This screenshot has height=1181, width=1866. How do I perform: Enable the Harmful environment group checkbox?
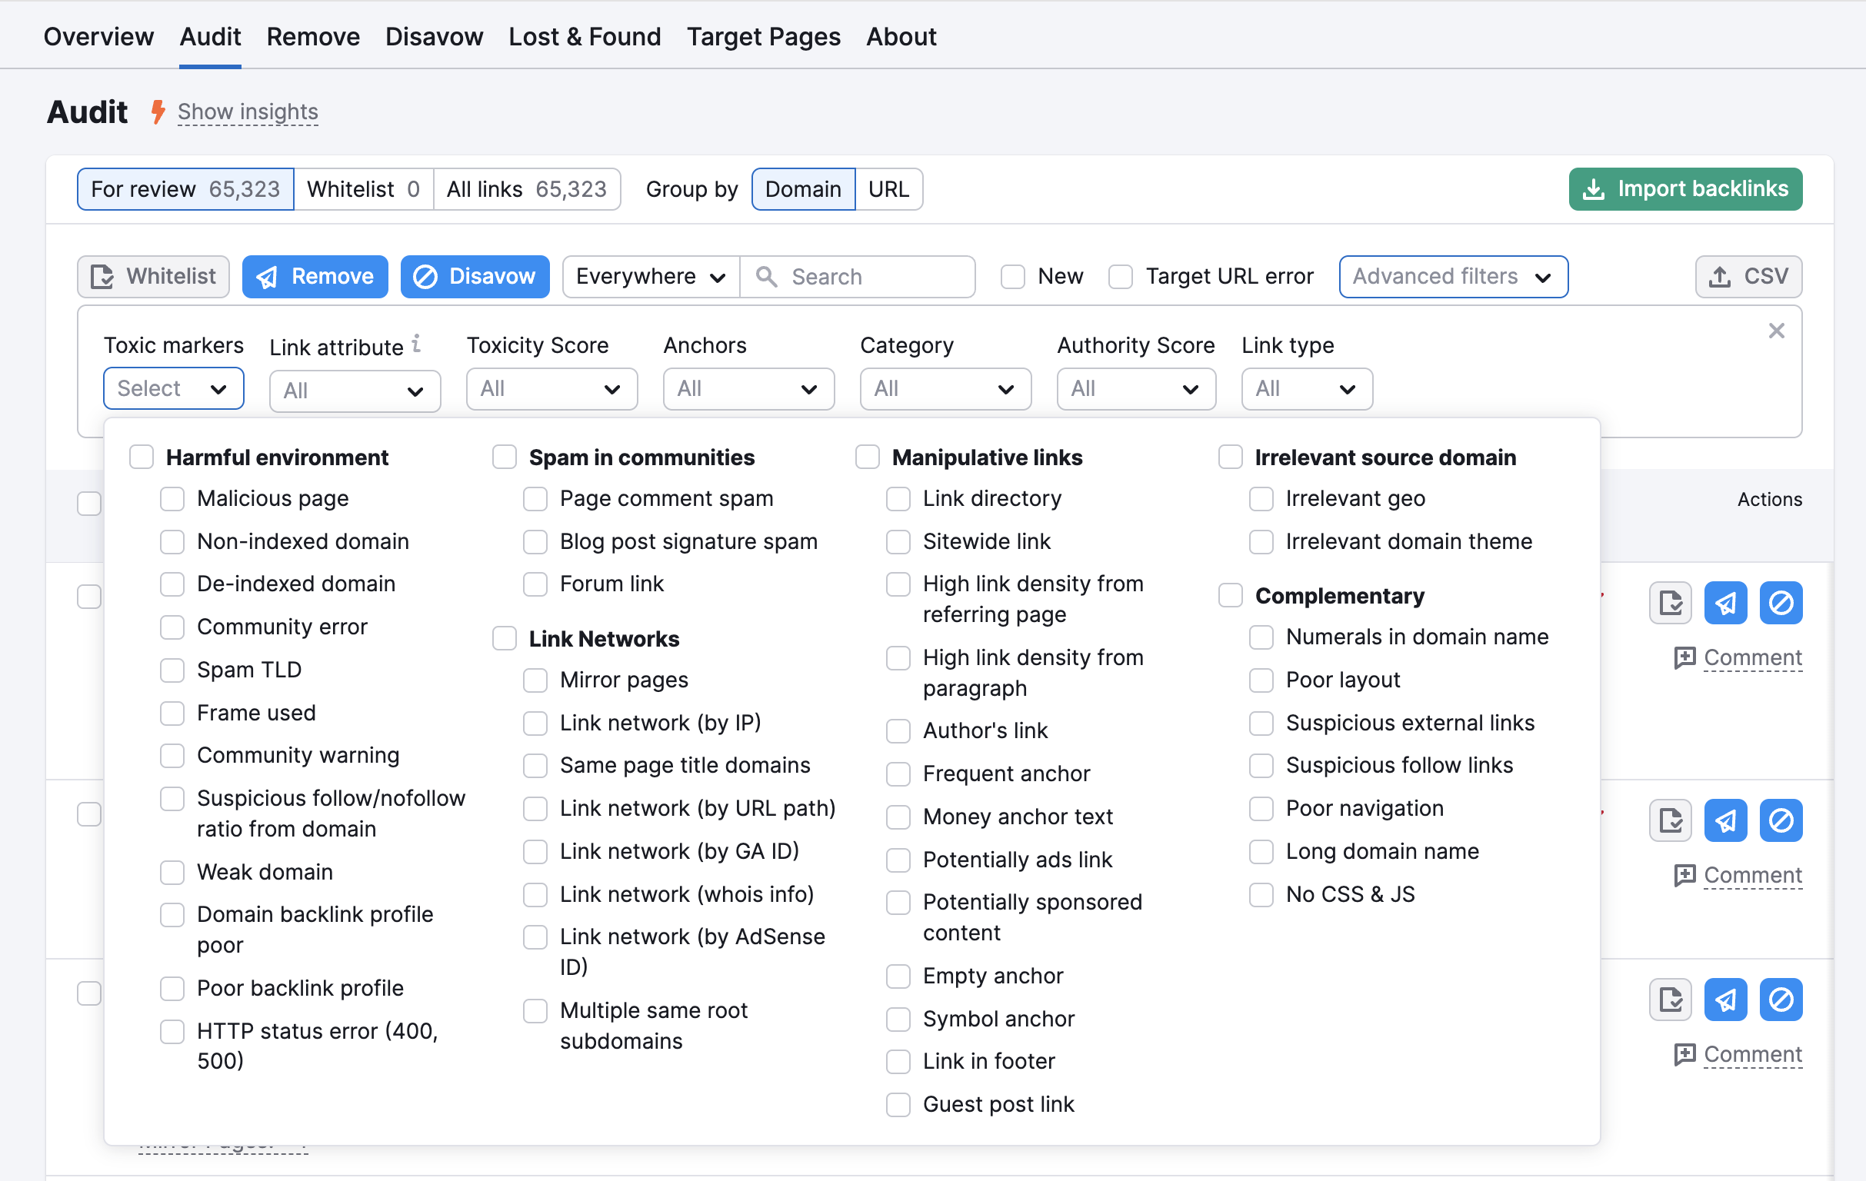141,457
